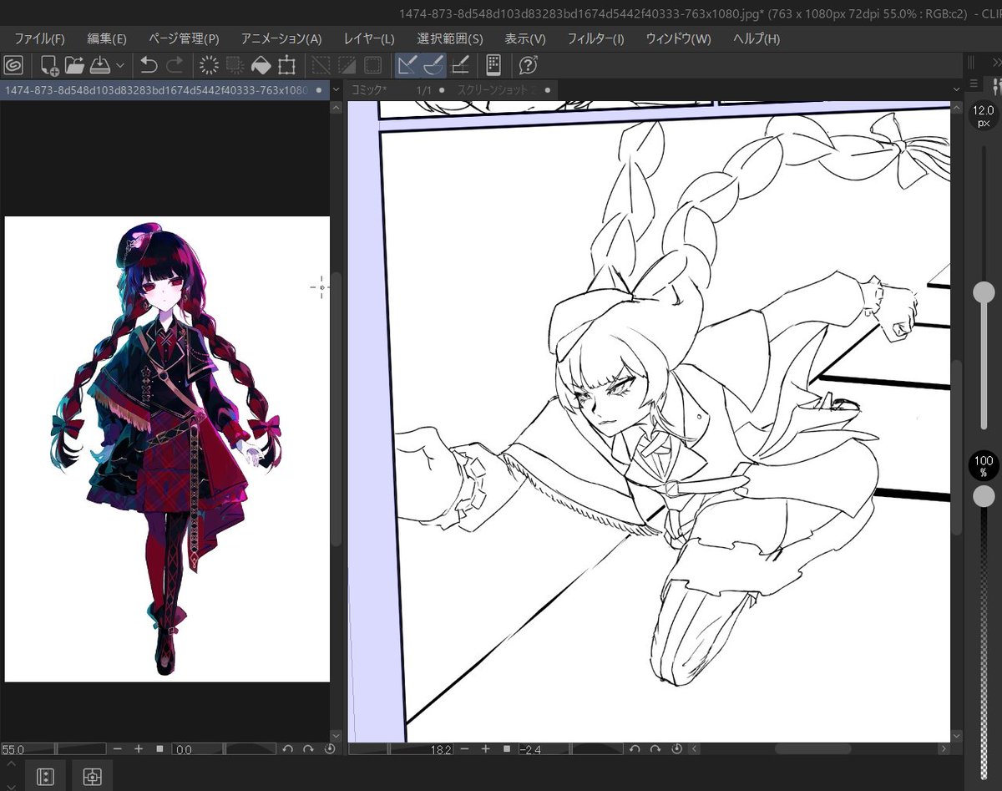
Task: Open the フィルター(I) menu
Action: 595,38
